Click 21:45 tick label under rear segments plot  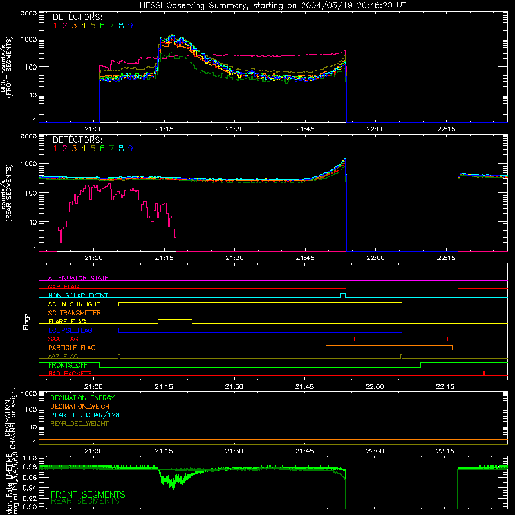point(304,258)
